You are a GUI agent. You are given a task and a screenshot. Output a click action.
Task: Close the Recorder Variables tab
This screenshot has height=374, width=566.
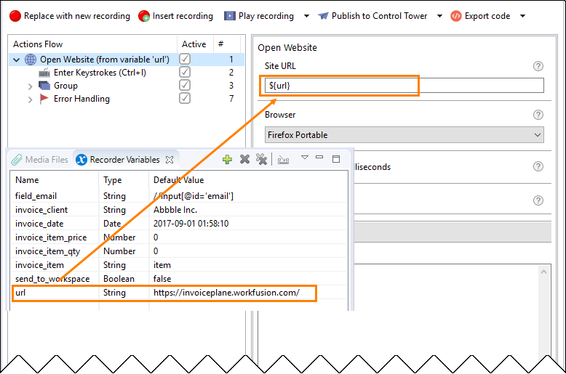tap(170, 160)
